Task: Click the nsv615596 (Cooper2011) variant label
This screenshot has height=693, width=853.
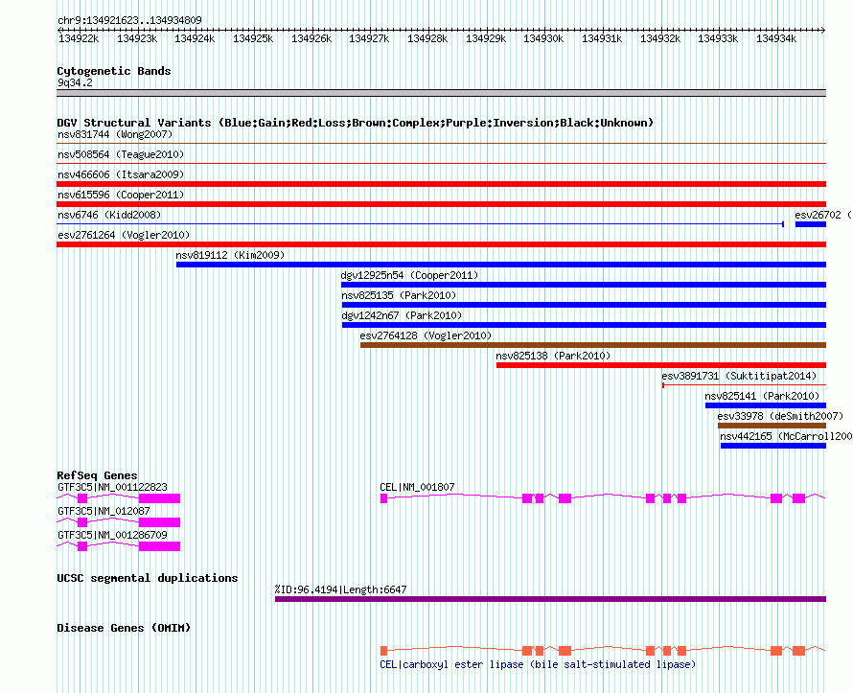Action: coord(121,195)
